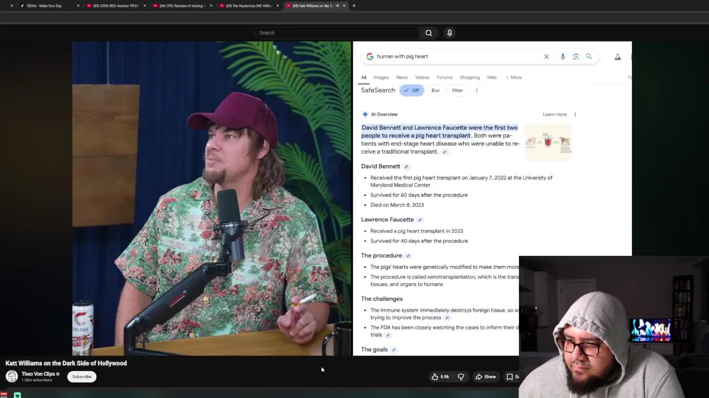Like the video with 5.9k likes

pos(440,377)
